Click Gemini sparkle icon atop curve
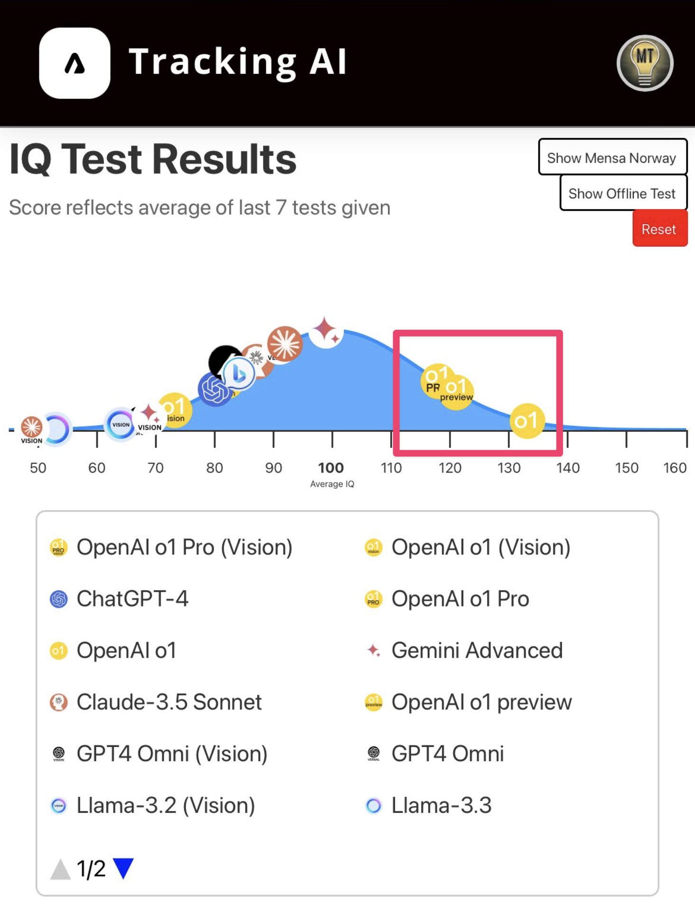This screenshot has height=912, width=695. [326, 331]
